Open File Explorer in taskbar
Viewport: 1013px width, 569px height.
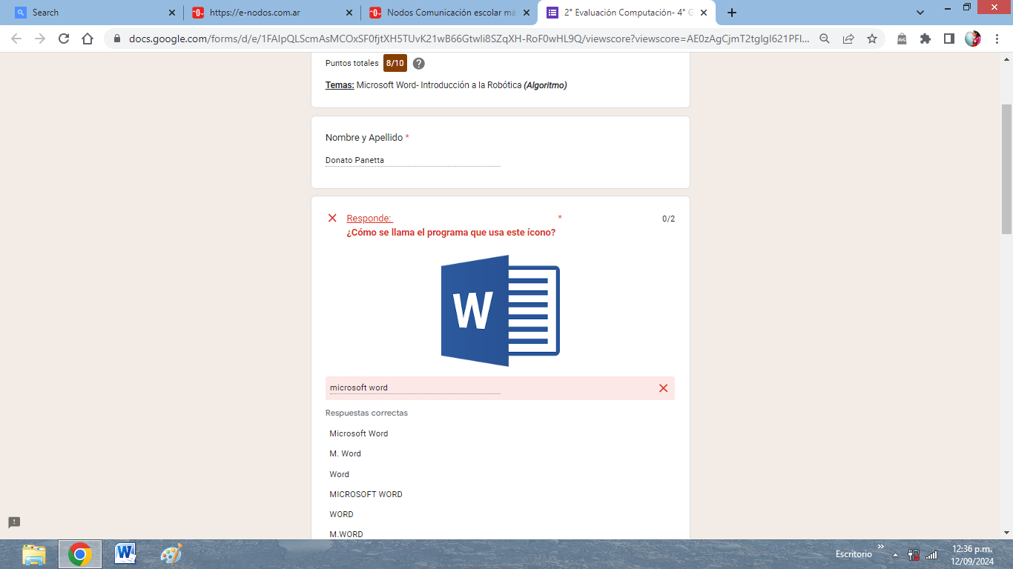click(34, 554)
